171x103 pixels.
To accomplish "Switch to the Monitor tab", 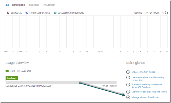I will click(34, 5).
